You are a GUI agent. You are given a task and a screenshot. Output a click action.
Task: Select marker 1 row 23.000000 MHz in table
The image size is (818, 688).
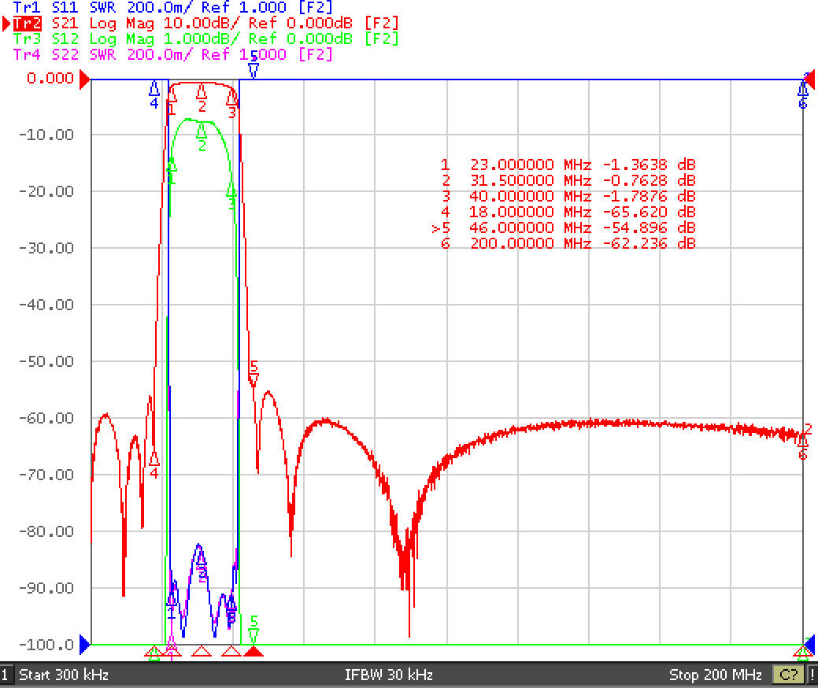pyautogui.click(x=568, y=165)
